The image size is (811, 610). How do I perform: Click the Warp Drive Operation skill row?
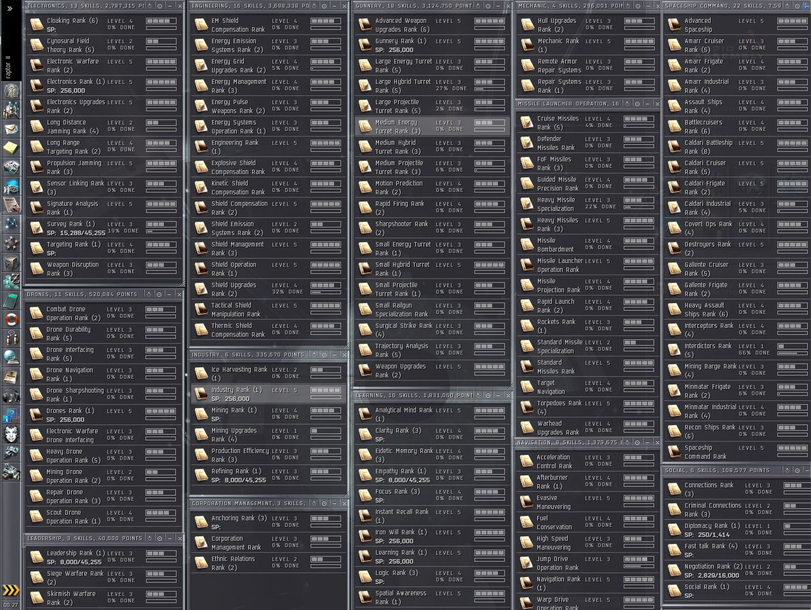587,602
